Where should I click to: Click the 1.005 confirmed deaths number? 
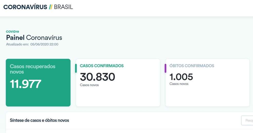(181, 77)
